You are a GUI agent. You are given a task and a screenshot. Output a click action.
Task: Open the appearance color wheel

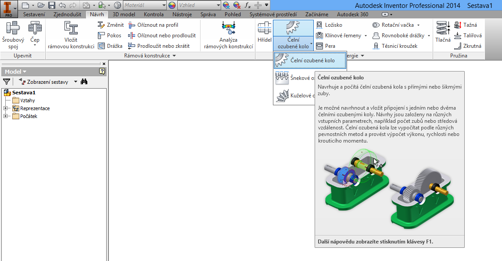172,5
